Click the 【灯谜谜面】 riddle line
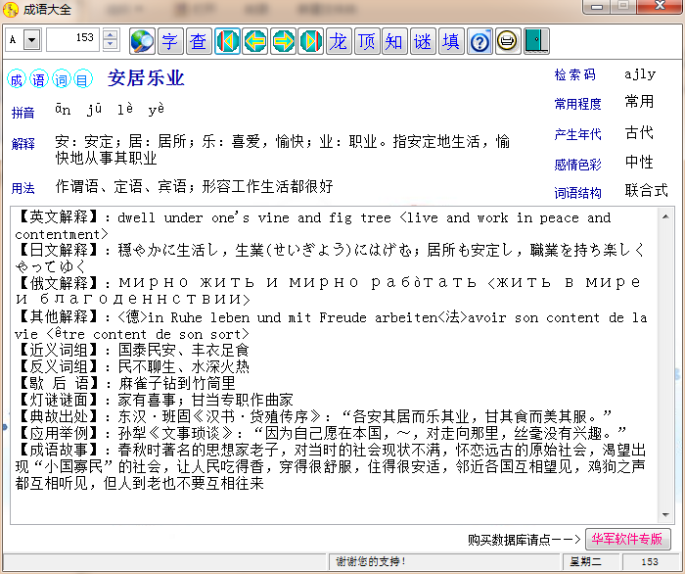This screenshot has height=574, width=685. tap(154, 400)
